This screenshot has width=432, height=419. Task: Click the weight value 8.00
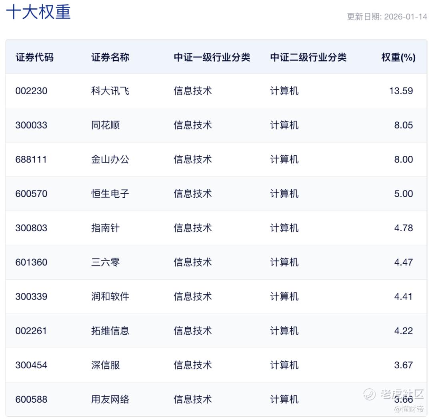(x=403, y=159)
